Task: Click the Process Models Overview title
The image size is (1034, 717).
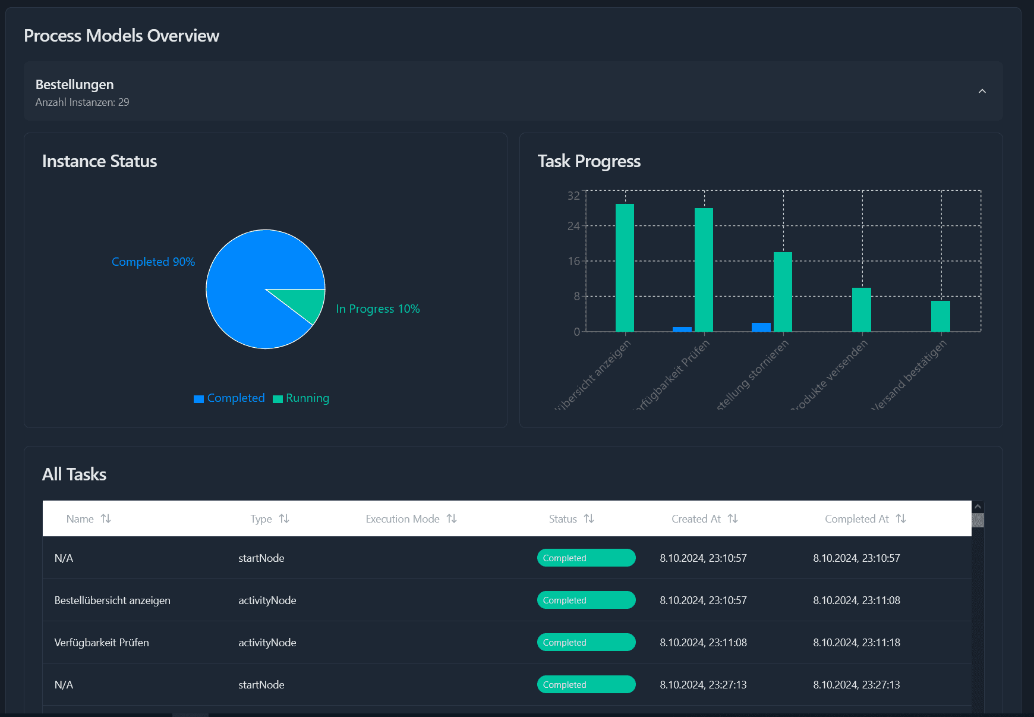Action: 121,36
